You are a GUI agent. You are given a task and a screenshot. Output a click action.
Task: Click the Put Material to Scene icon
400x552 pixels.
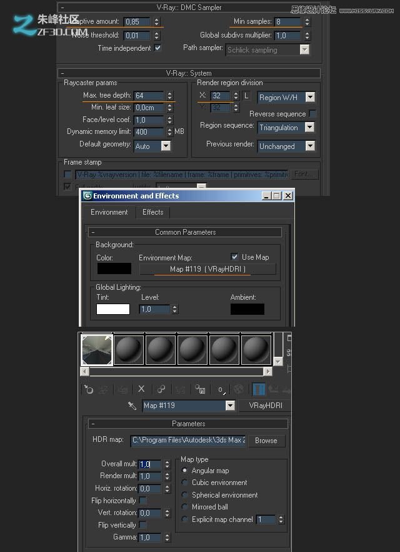[x=103, y=389]
